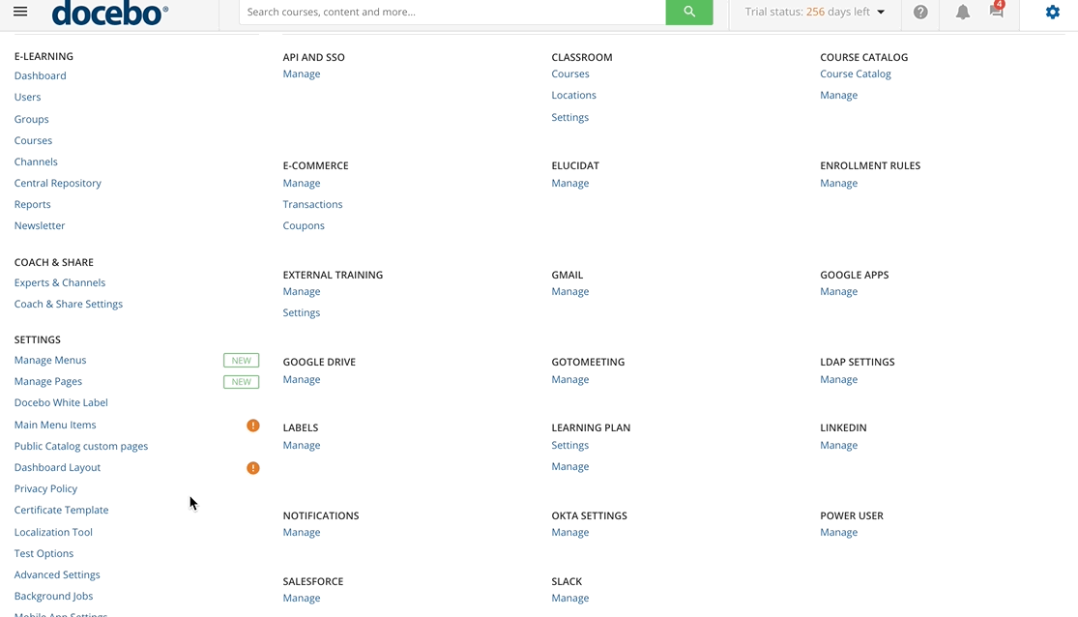Click the Docebo logo
The width and height of the screenshot is (1078, 617).
pyautogui.click(x=110, y=14)
